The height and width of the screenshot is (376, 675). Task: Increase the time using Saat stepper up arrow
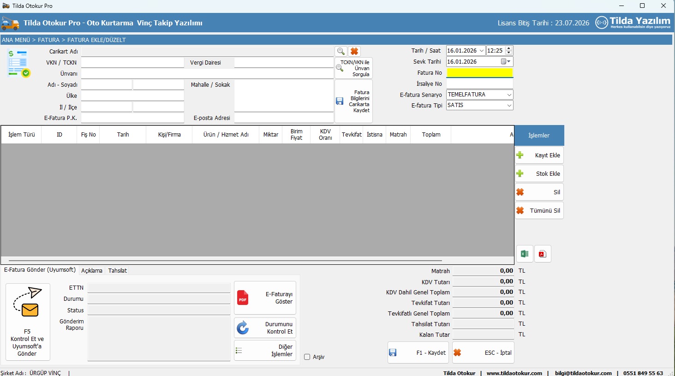click(509, 48)
